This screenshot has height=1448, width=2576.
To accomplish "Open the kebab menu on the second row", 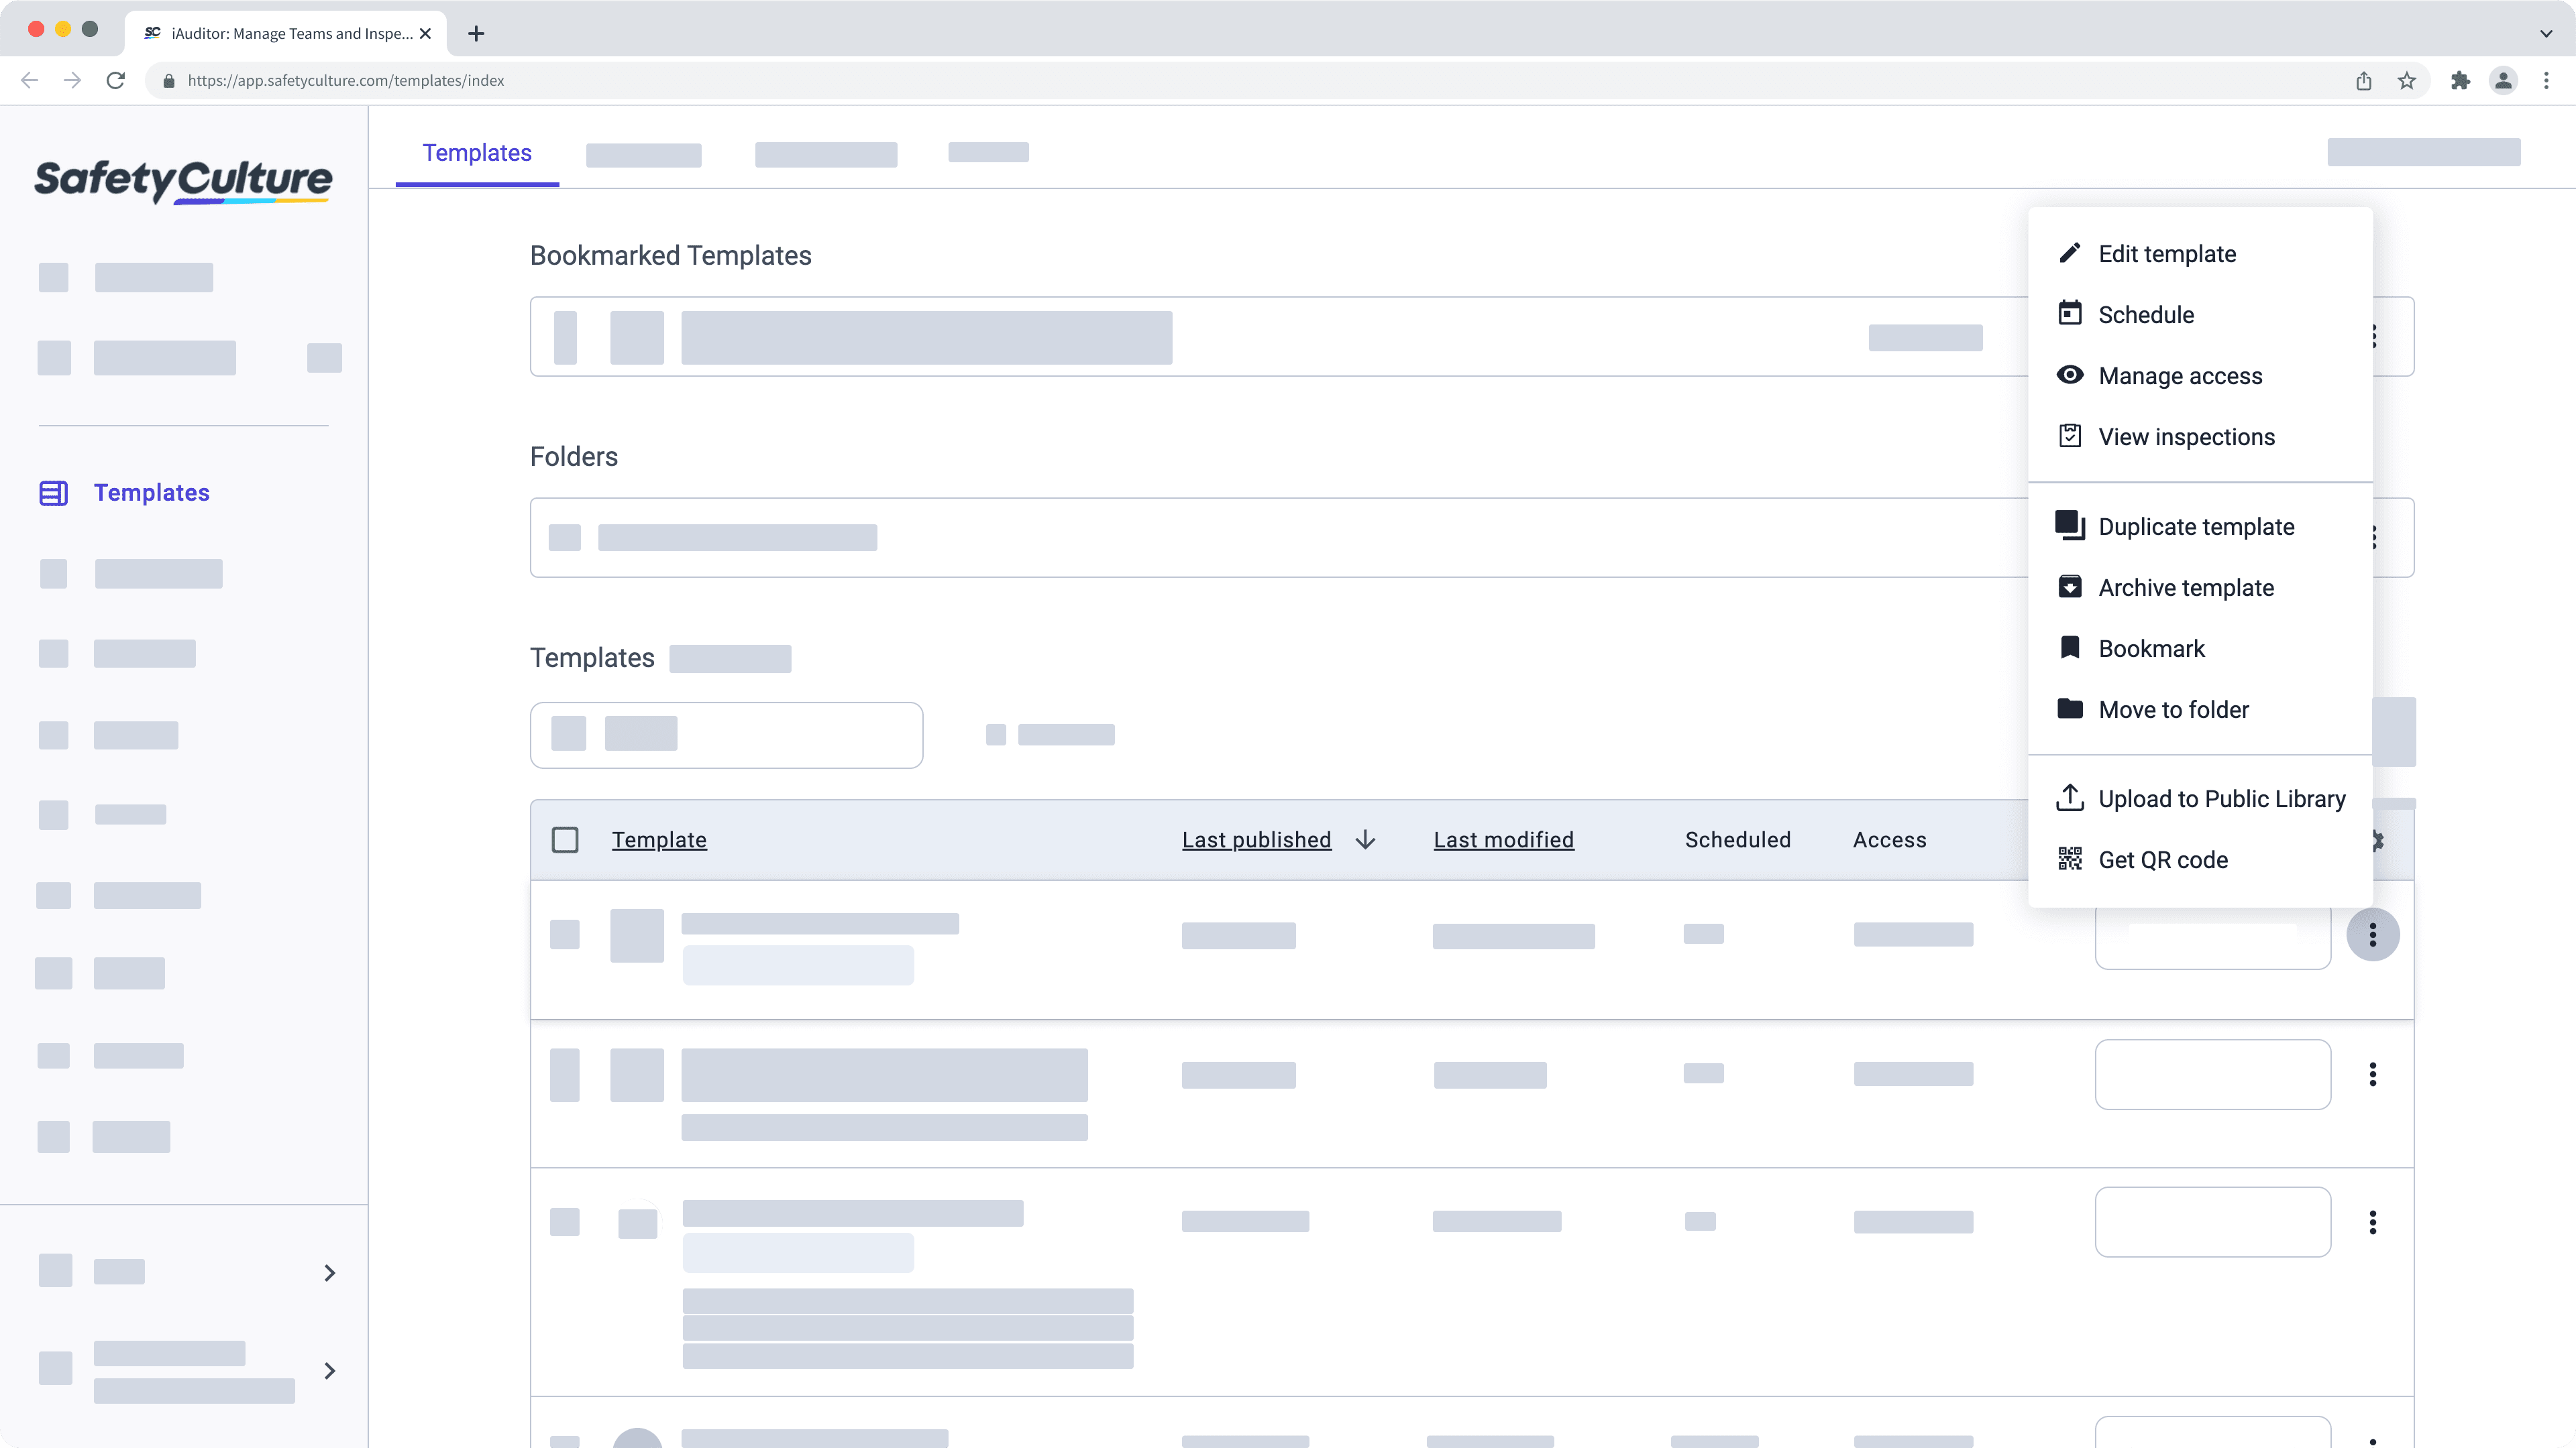I will 2375,1074.
